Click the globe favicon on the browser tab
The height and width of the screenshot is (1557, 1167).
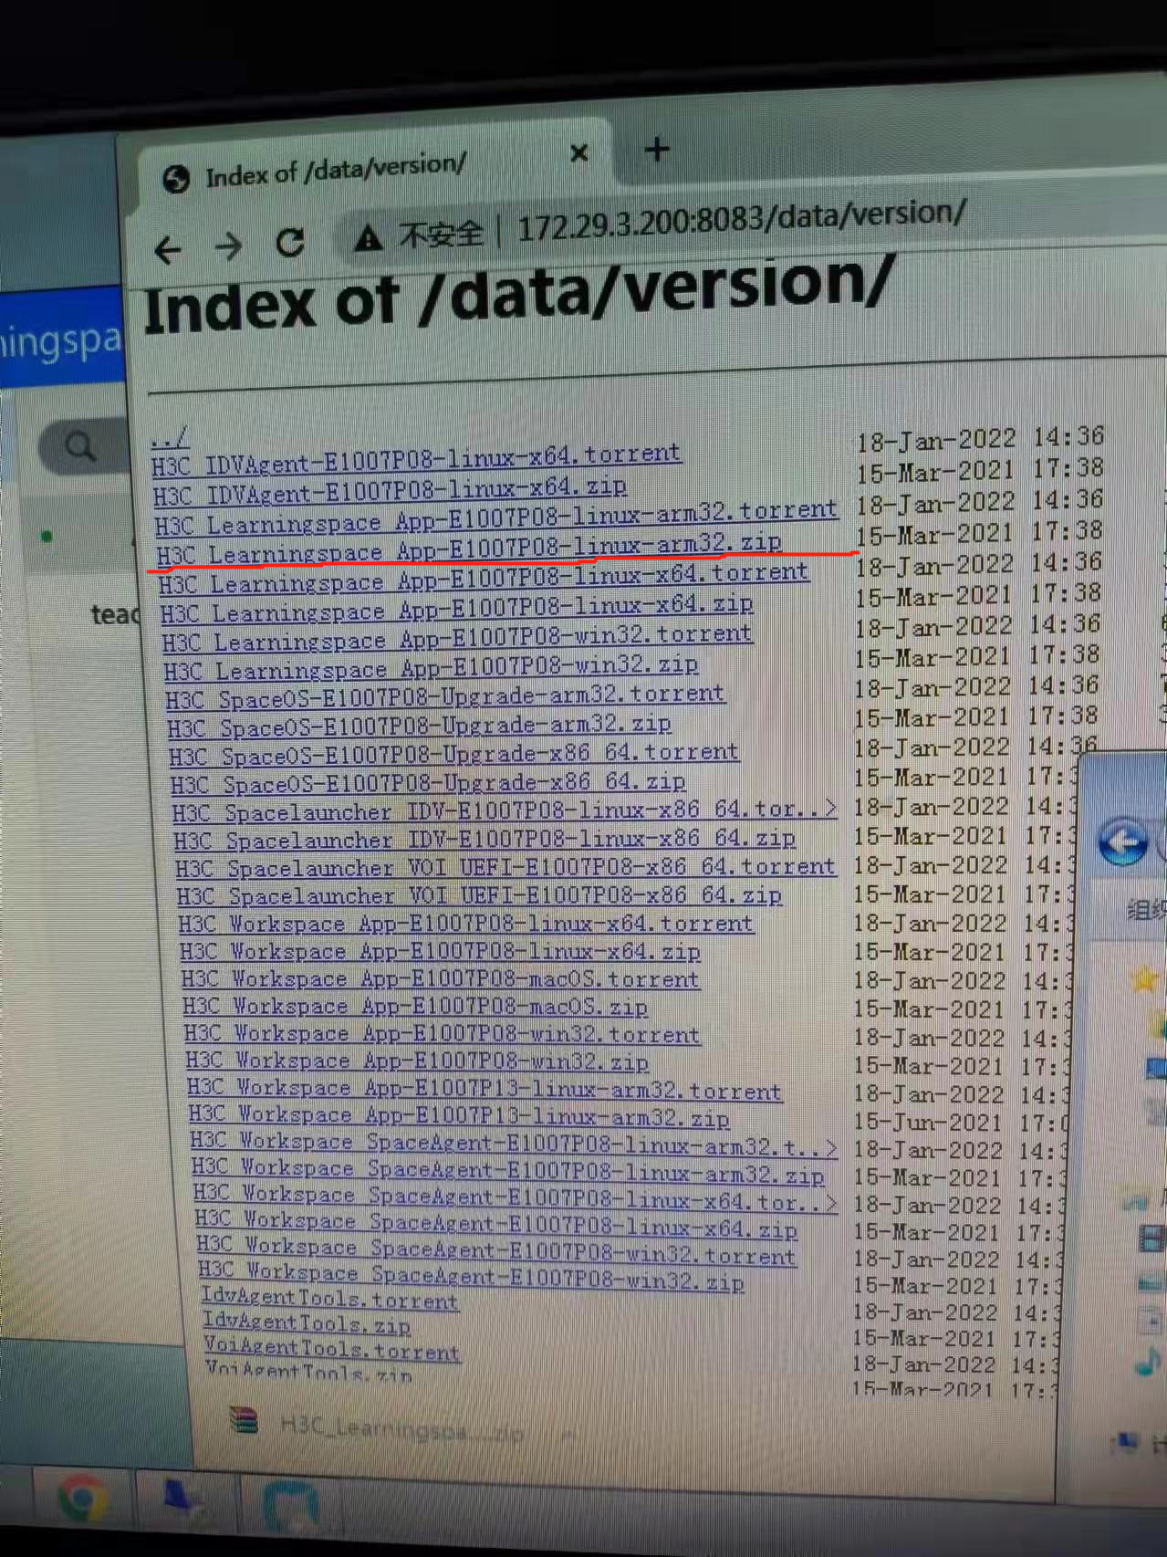(176, 180)
